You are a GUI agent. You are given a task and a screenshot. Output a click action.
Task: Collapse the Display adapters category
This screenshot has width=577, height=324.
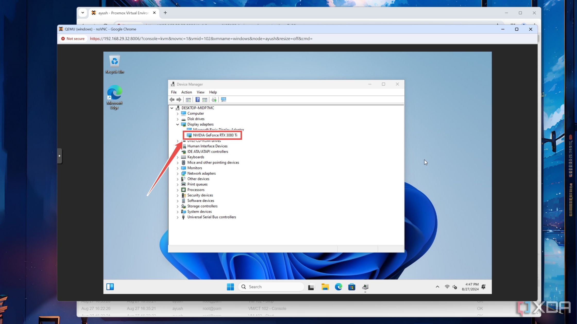click(x=177, y=124)
